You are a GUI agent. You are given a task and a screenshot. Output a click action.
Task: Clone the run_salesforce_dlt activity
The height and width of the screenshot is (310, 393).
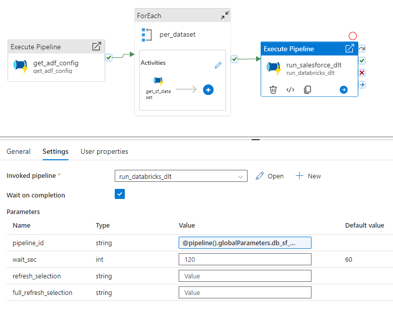(x=307, y=89)
